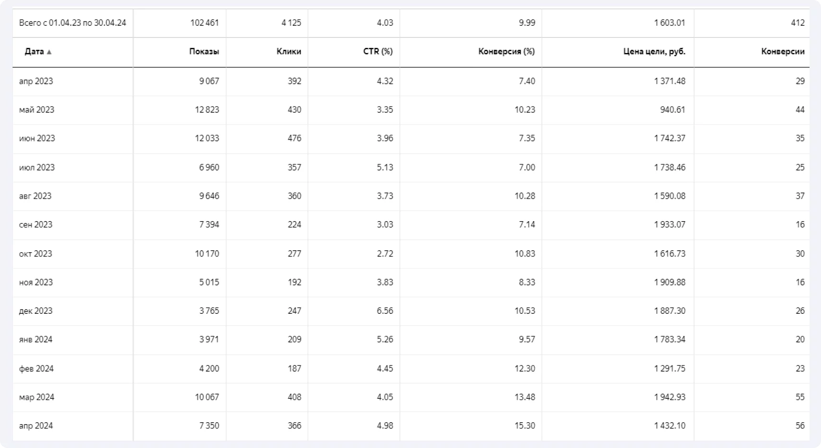This screenshot has height=448, width=821.
Task: Select the 6.56 CTR value cell
Action: (385, 311)
